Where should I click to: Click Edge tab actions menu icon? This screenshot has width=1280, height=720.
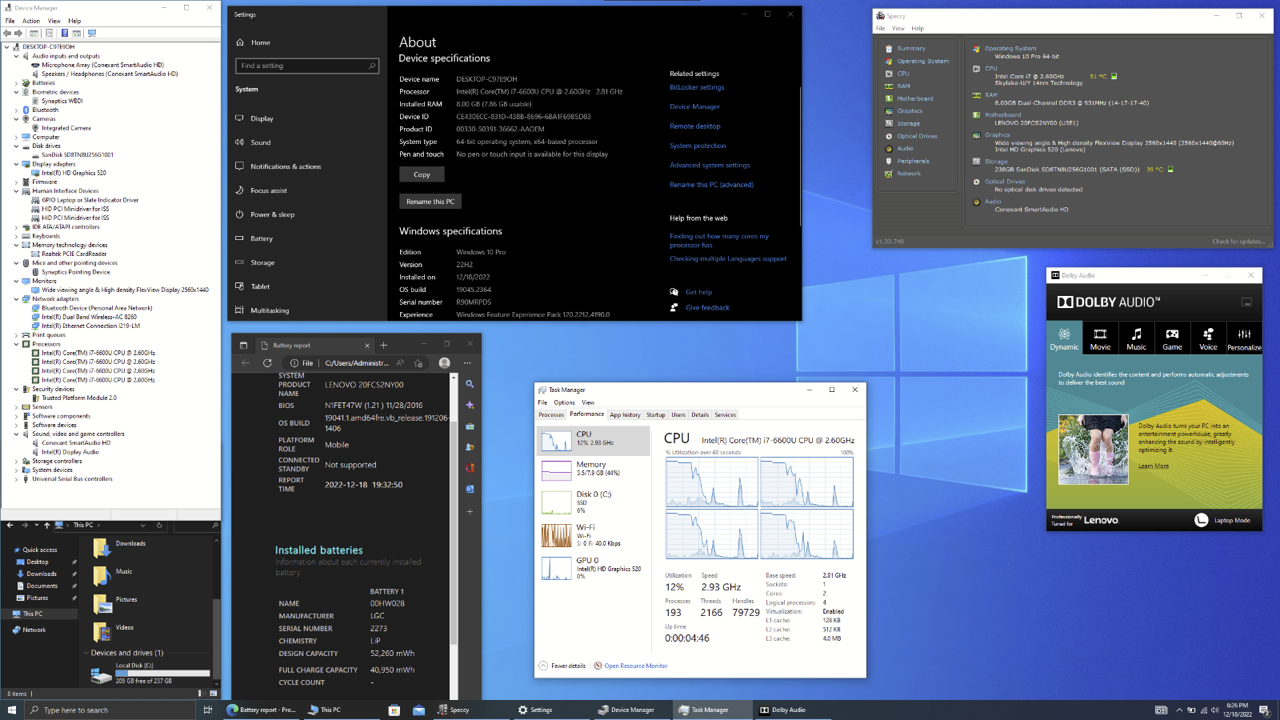pyautogui.click(x=244, y=346)
